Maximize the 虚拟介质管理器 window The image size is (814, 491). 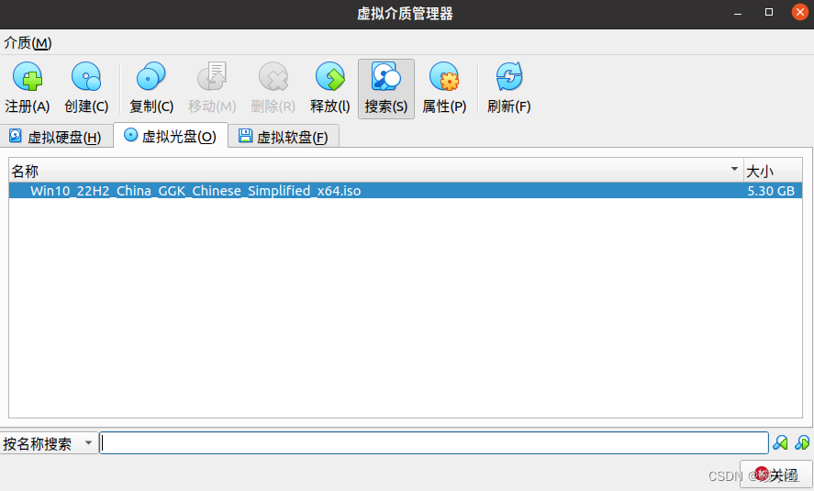pyautogui.click(x=769, y=12)
